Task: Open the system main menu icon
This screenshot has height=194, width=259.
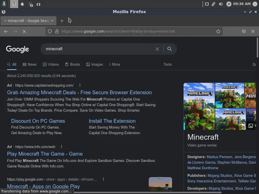Action: [4, 4]
